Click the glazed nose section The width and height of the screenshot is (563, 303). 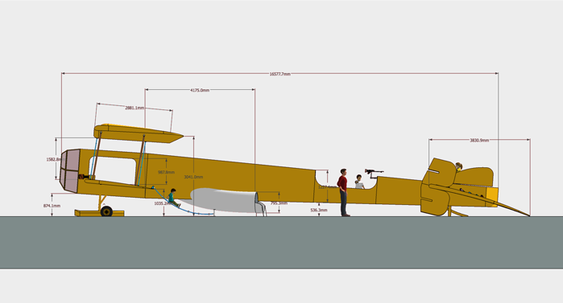70,171
